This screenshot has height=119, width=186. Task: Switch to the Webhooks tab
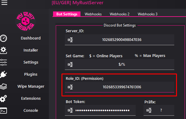coord(93,14)
